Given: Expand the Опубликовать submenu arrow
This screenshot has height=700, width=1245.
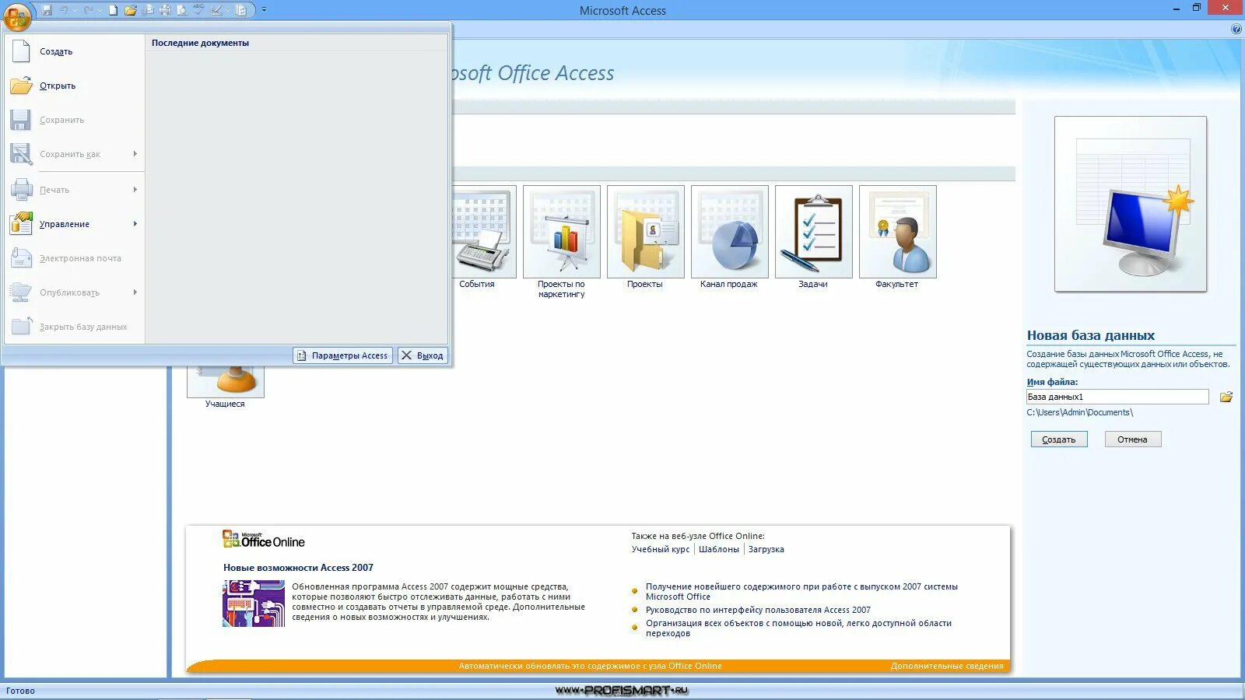Looking at the screenshot, I should point(135,292).
